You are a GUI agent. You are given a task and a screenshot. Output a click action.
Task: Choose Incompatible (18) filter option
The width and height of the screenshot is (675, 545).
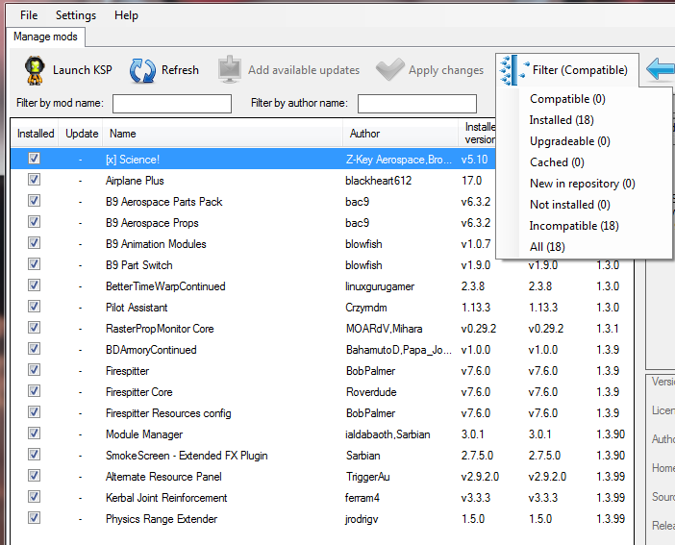(574, 226)
